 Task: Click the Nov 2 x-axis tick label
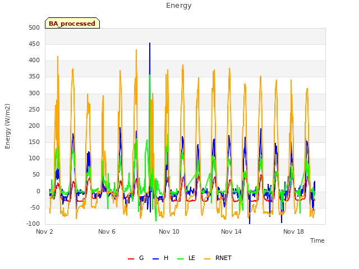pyautogui.click(x=44, y=231)
